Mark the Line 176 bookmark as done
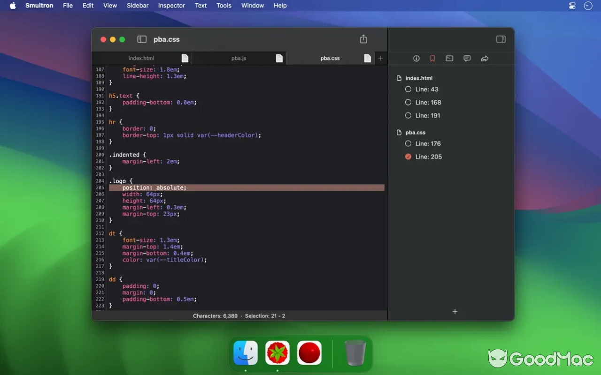 coord(408,143)
